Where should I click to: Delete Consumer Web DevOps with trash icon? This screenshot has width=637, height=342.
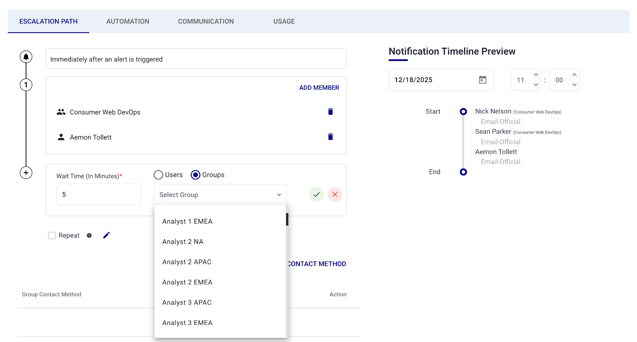click(330, 112)
